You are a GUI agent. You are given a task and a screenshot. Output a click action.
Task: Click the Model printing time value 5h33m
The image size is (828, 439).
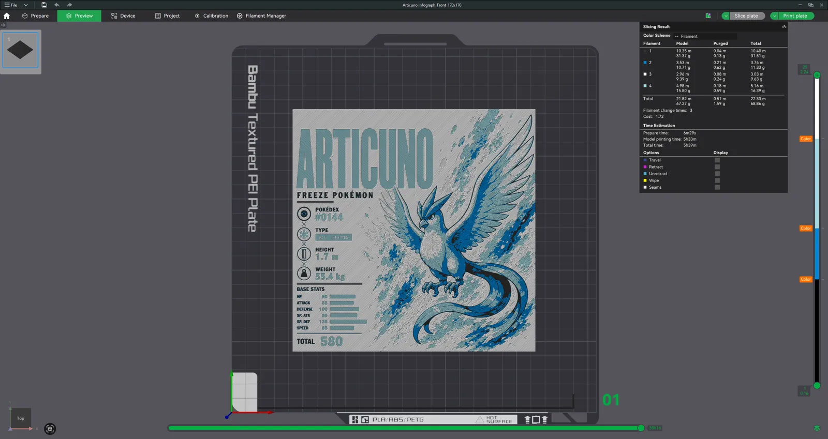click(690, 139)
